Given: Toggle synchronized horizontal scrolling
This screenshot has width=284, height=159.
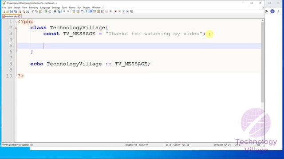Looking at the screenshot, I should 77,11.
